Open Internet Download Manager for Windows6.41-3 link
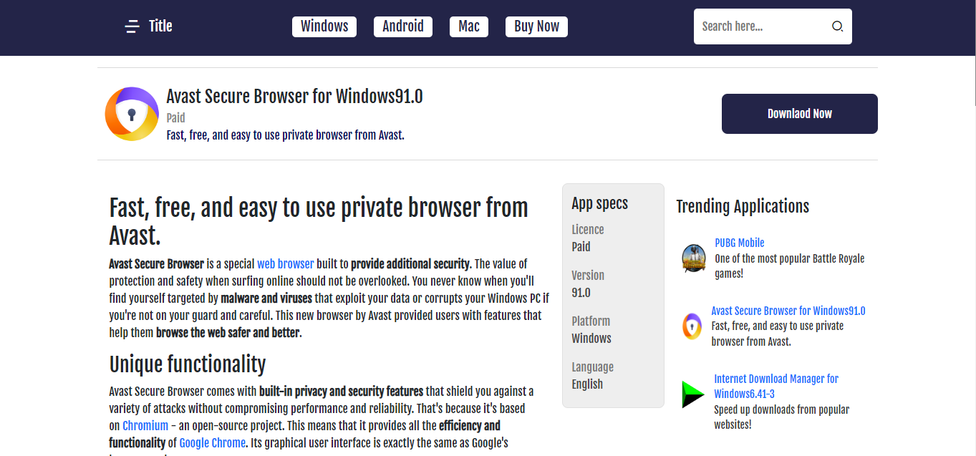 pos(776,386)
